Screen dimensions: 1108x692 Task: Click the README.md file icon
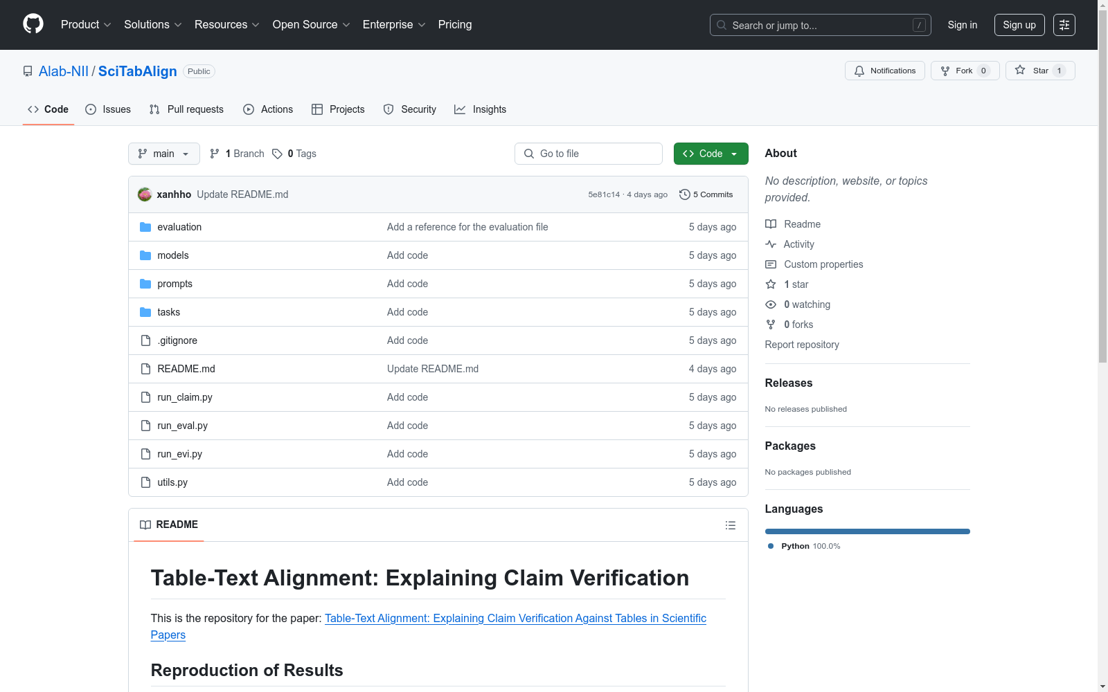[145, 369]
